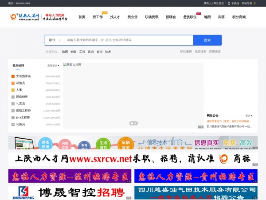The width and height of the screenshot is (266, 200).
Task: Open 职场资讯 menu item
Action: [x=152, y=17]
